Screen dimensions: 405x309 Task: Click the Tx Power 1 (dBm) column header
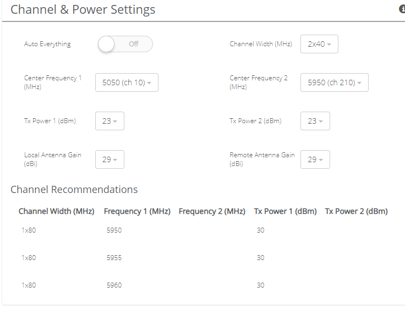[x=285, y=211]
